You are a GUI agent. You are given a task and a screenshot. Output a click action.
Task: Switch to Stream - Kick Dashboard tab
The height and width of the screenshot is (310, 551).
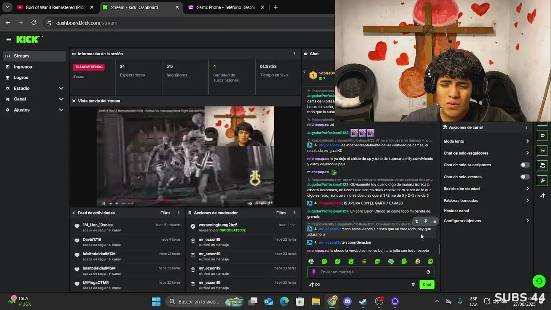pos(141,7)
